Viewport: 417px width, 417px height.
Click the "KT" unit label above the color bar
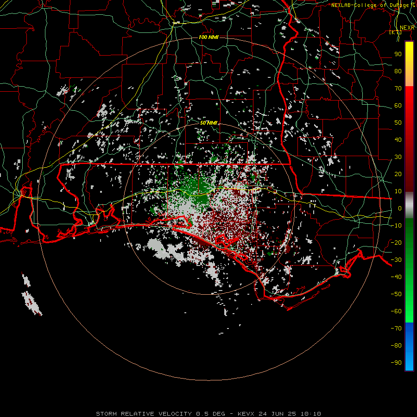pyautogui.click(x=396, y=32)
